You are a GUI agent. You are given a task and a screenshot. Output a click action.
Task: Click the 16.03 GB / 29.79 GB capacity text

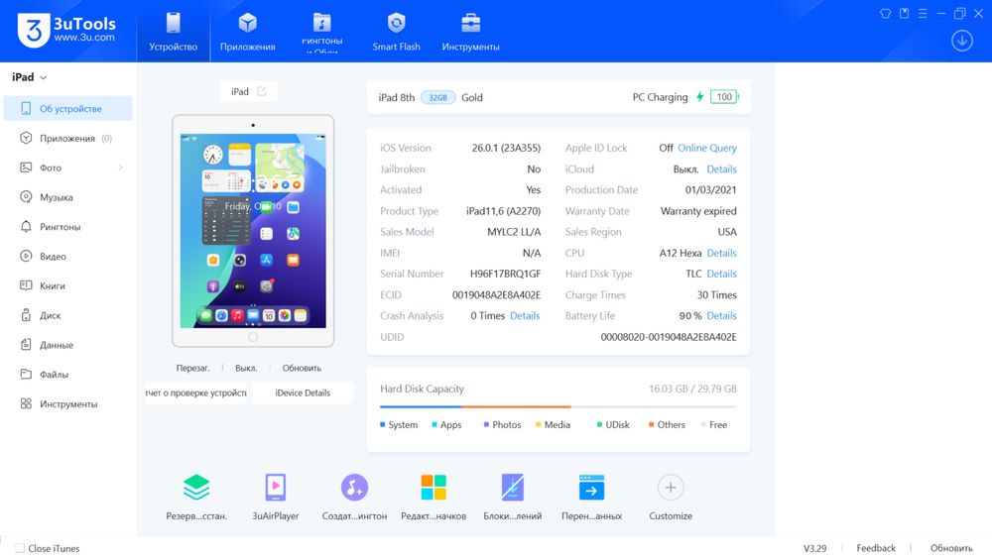(692, 389)
